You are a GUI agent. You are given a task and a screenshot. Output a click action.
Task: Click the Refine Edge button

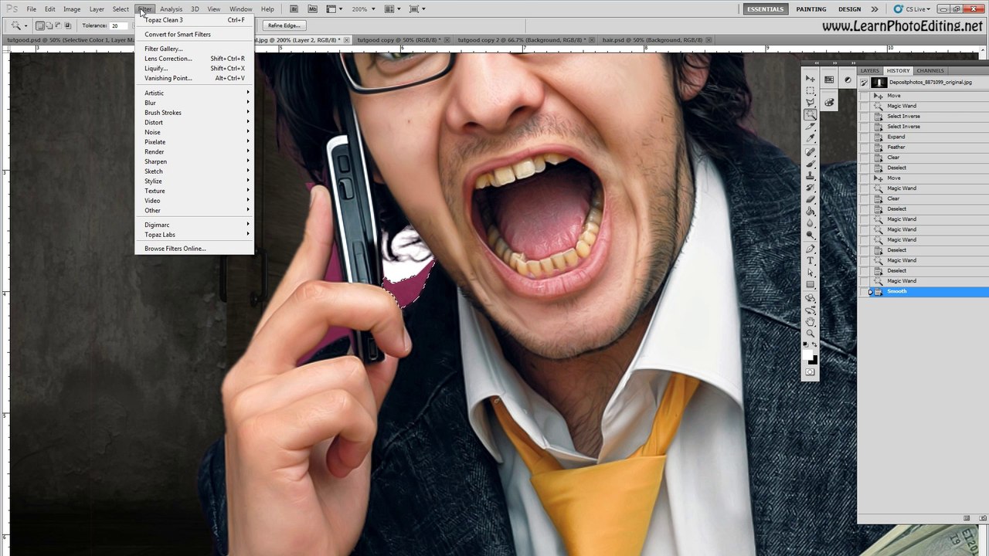(284, 25)
